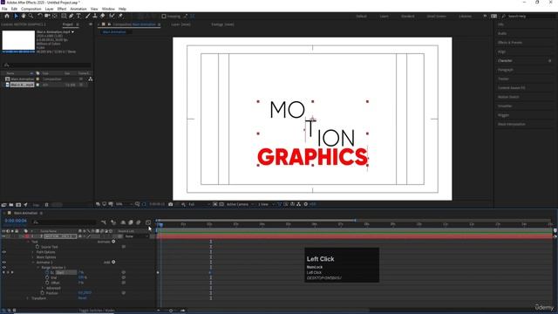The height and width of the screenshot is (314, 558).
Task: Toggle visibility eye of Range Selector 1
Action: 3,268
